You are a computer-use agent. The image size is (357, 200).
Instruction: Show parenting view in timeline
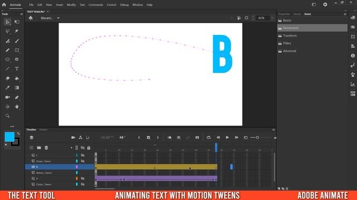pos(80,137)
